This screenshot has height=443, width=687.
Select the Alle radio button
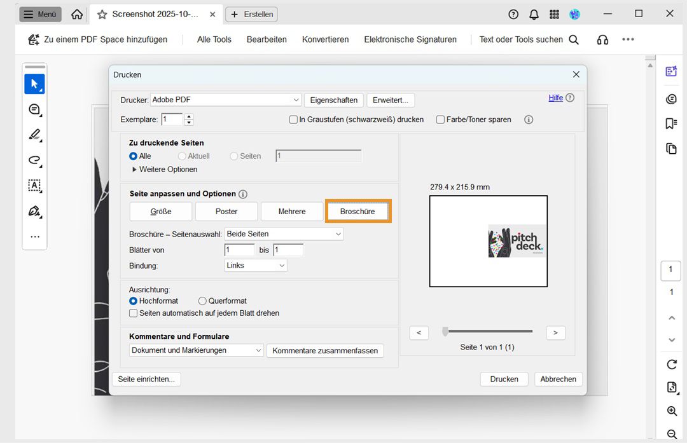133,156
